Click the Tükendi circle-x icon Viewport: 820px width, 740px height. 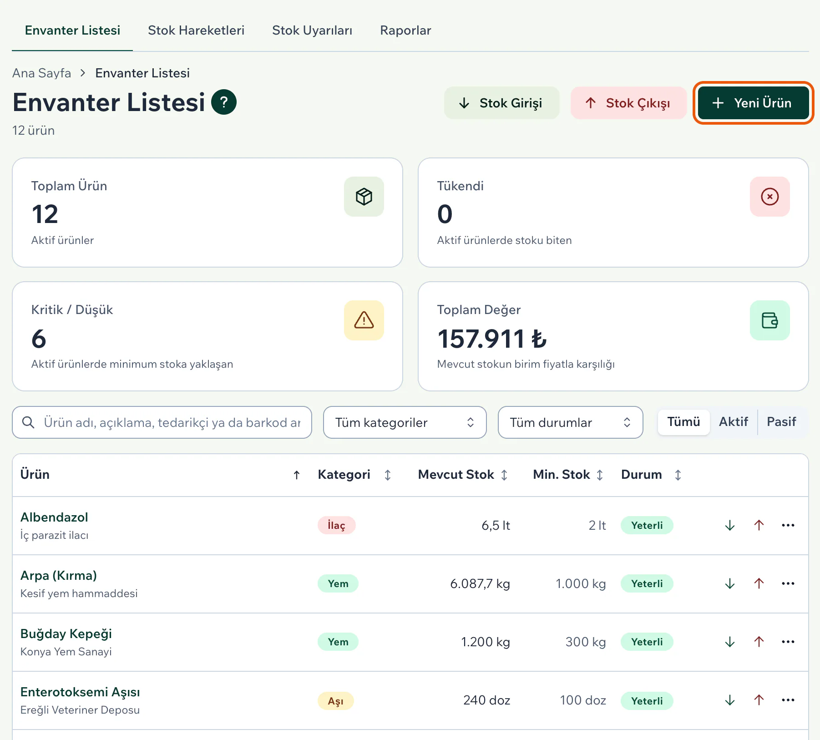coord(770,197)
